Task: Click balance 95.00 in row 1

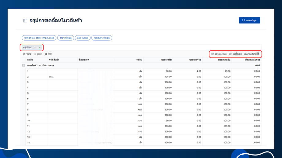Action: (x=227, y=71)
